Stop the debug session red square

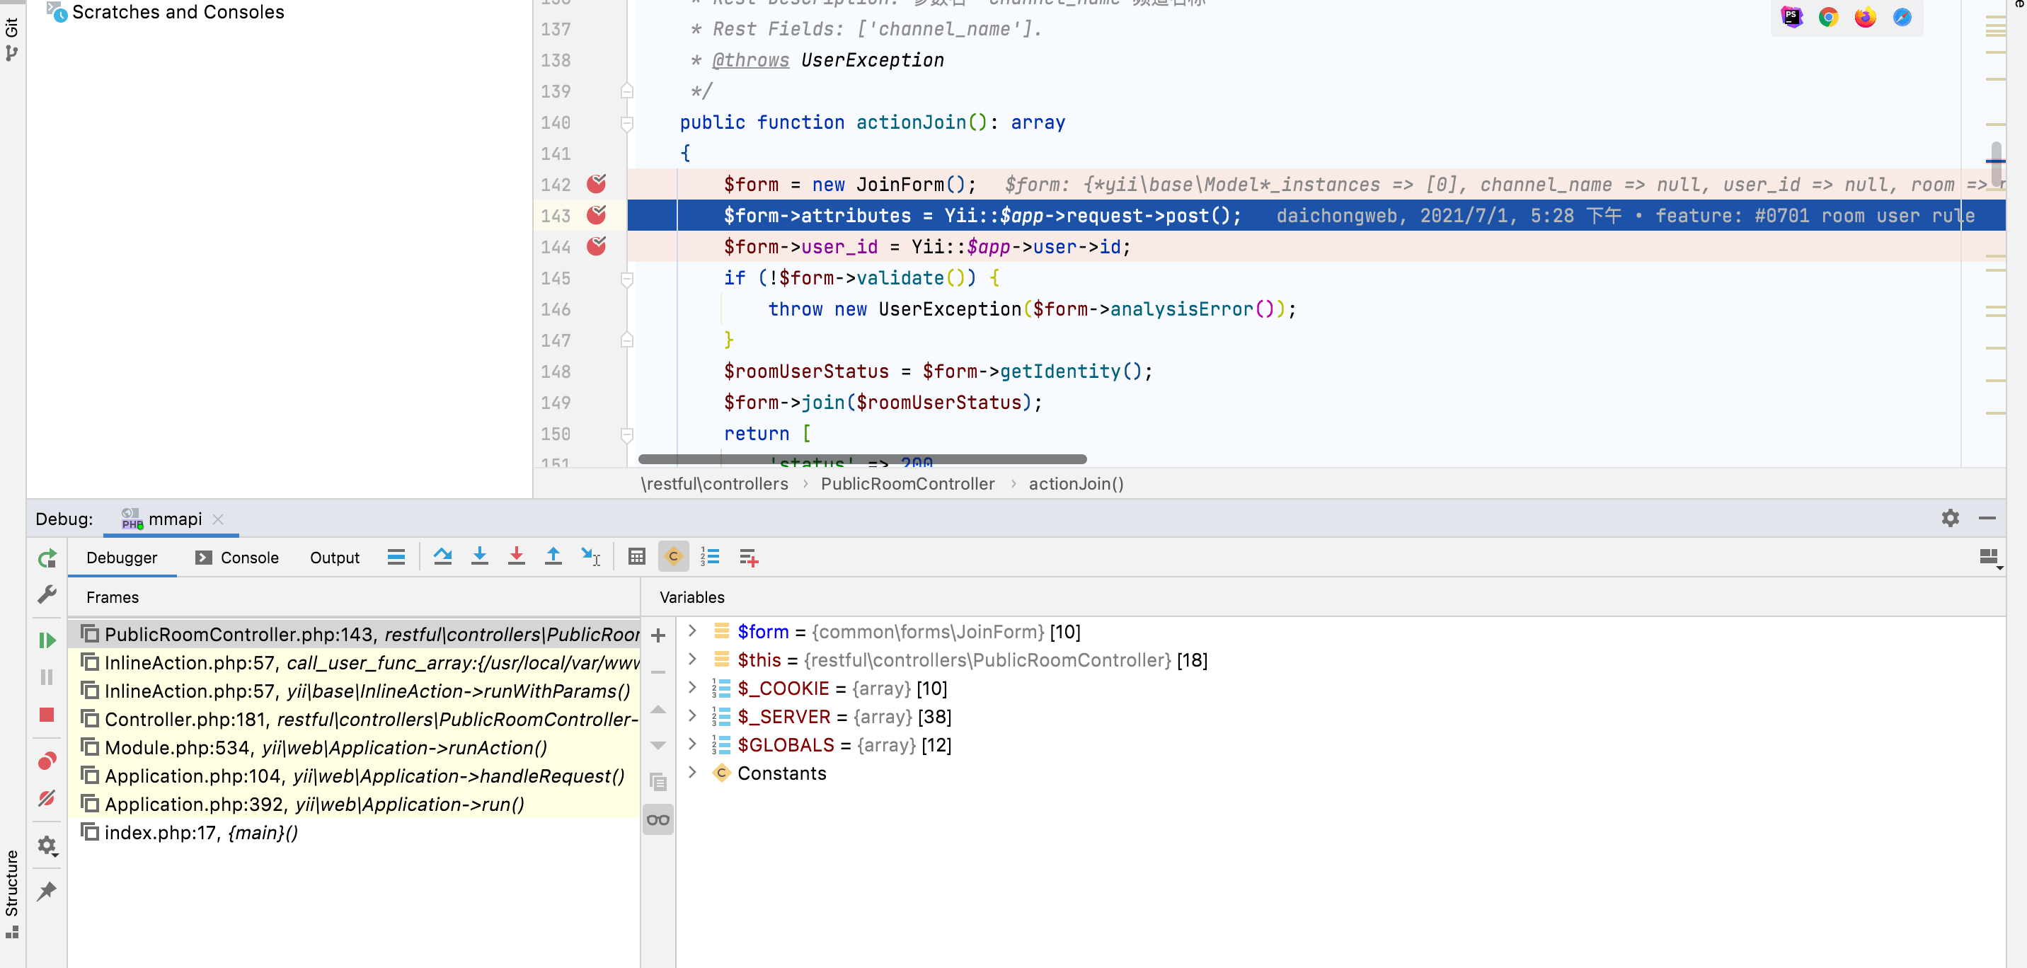tap(47, 714)
